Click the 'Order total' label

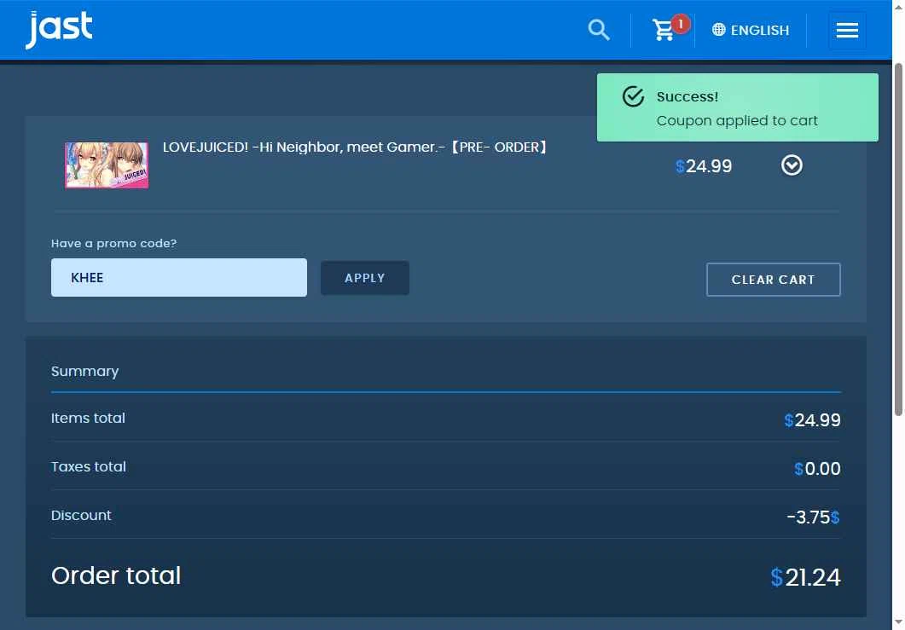coord(116,575)
